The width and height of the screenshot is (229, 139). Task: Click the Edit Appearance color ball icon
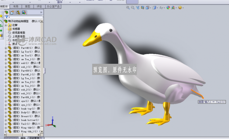168,8
